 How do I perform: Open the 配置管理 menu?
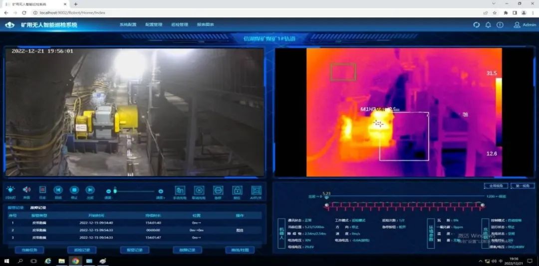[x=154, y=25]
